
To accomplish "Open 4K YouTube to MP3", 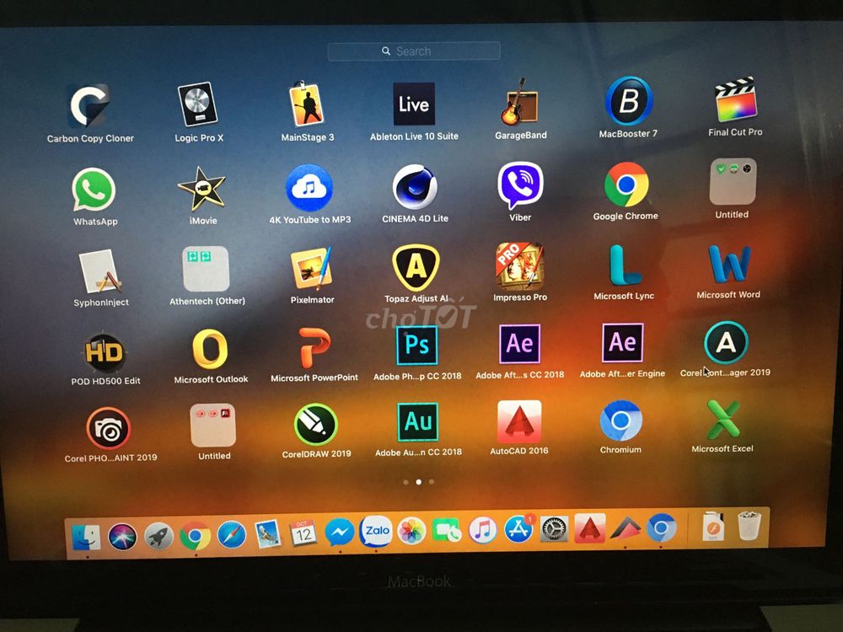I will (309, 188).
